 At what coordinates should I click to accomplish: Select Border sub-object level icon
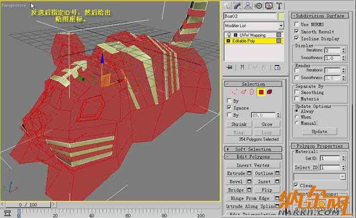click(x=251, y=92)
